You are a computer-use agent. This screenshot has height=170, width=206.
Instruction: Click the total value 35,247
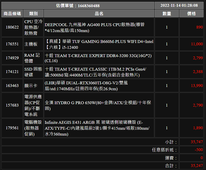tap(197, 166)
